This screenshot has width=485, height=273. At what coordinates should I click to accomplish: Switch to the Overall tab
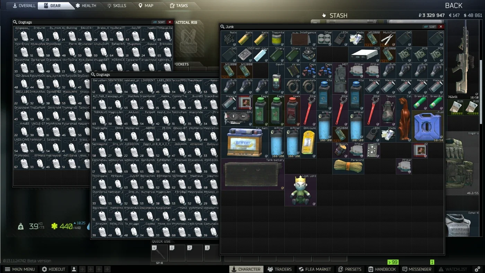point(24,6)
